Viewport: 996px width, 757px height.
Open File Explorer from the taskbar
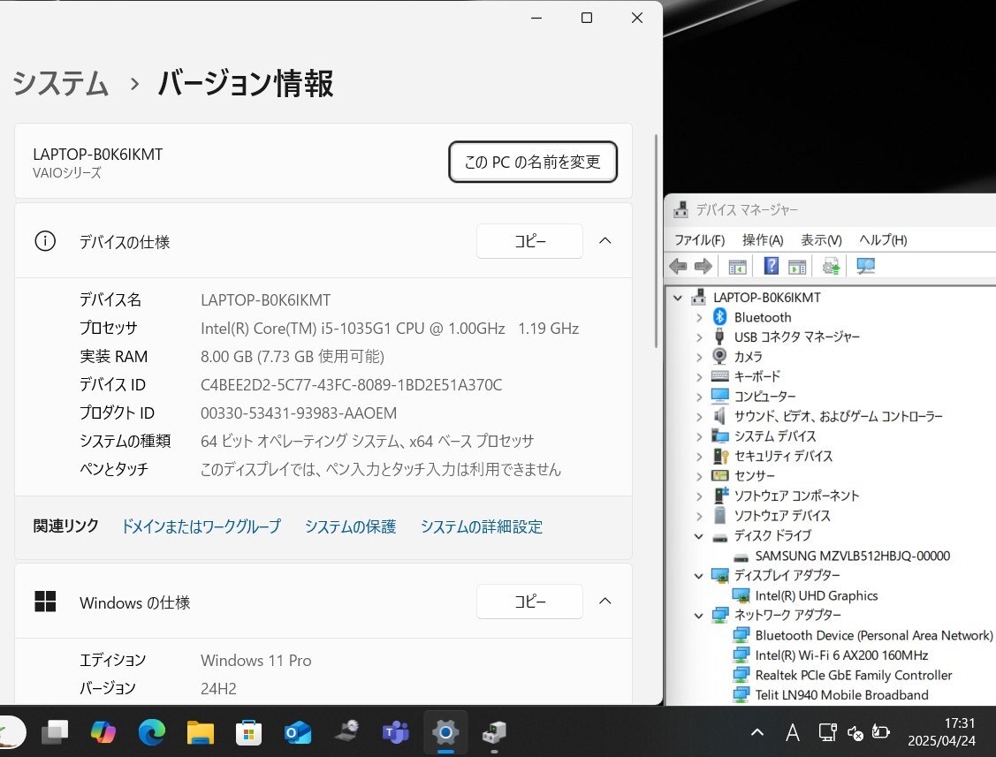pyautogui.click(x=200, y=733)
